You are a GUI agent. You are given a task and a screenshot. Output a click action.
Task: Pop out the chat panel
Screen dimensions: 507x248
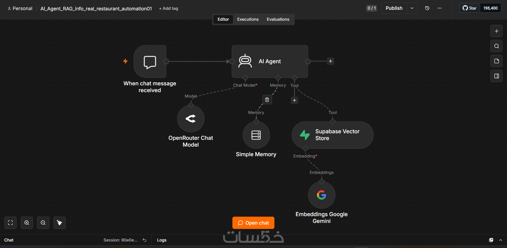(491, 240)
